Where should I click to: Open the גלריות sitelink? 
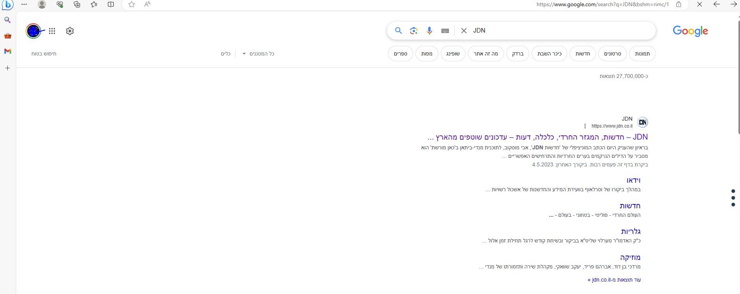tap(631, 232)
